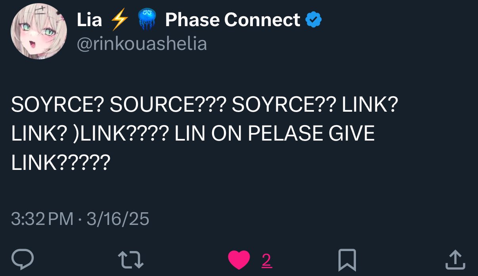Unlike the tweet via pink heart
The width and height of the screenshot is (478, 276).
click(239, 260)
